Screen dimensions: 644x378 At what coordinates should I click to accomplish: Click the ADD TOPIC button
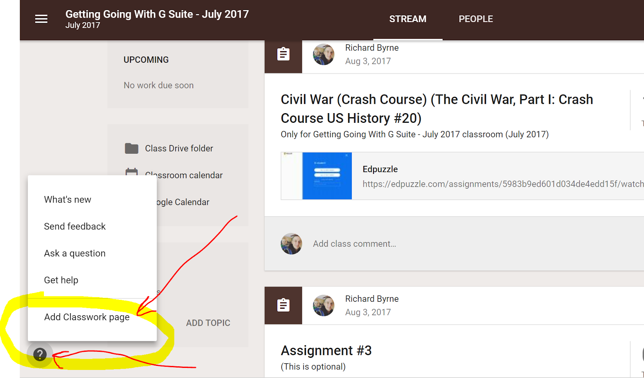pyautogui.click(x=208, y=322)
